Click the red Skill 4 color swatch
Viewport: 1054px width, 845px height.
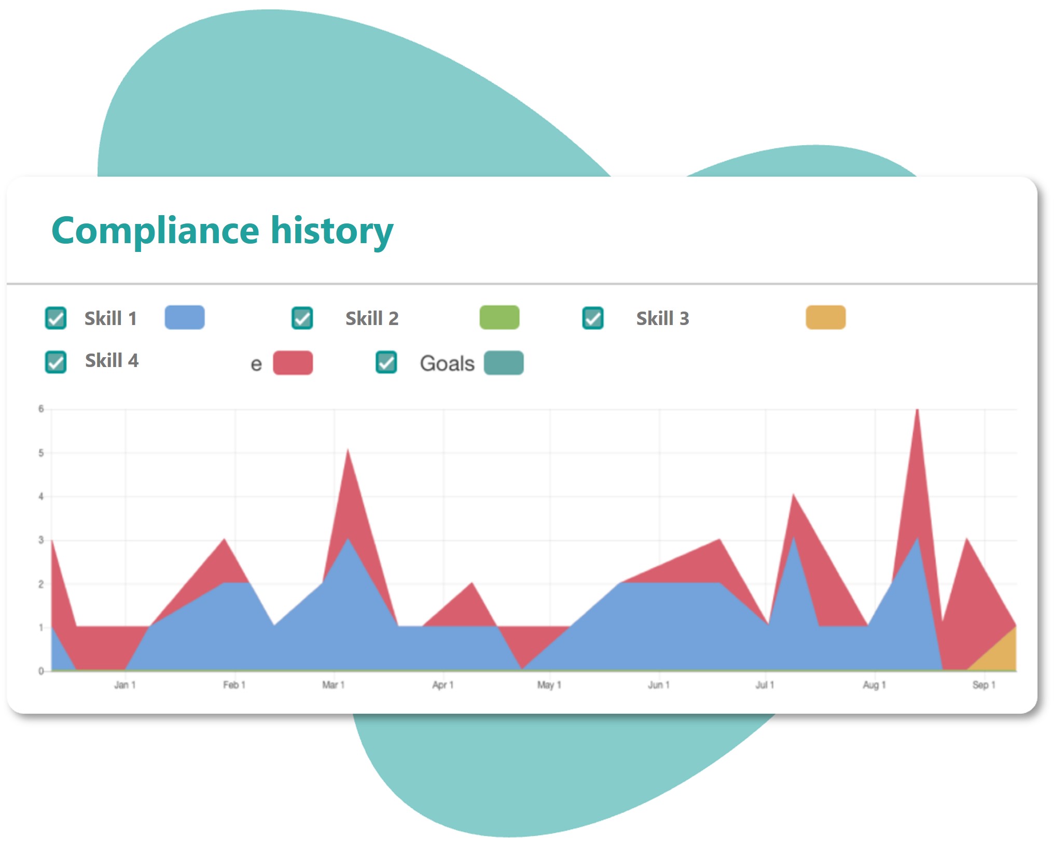[293, 362]
